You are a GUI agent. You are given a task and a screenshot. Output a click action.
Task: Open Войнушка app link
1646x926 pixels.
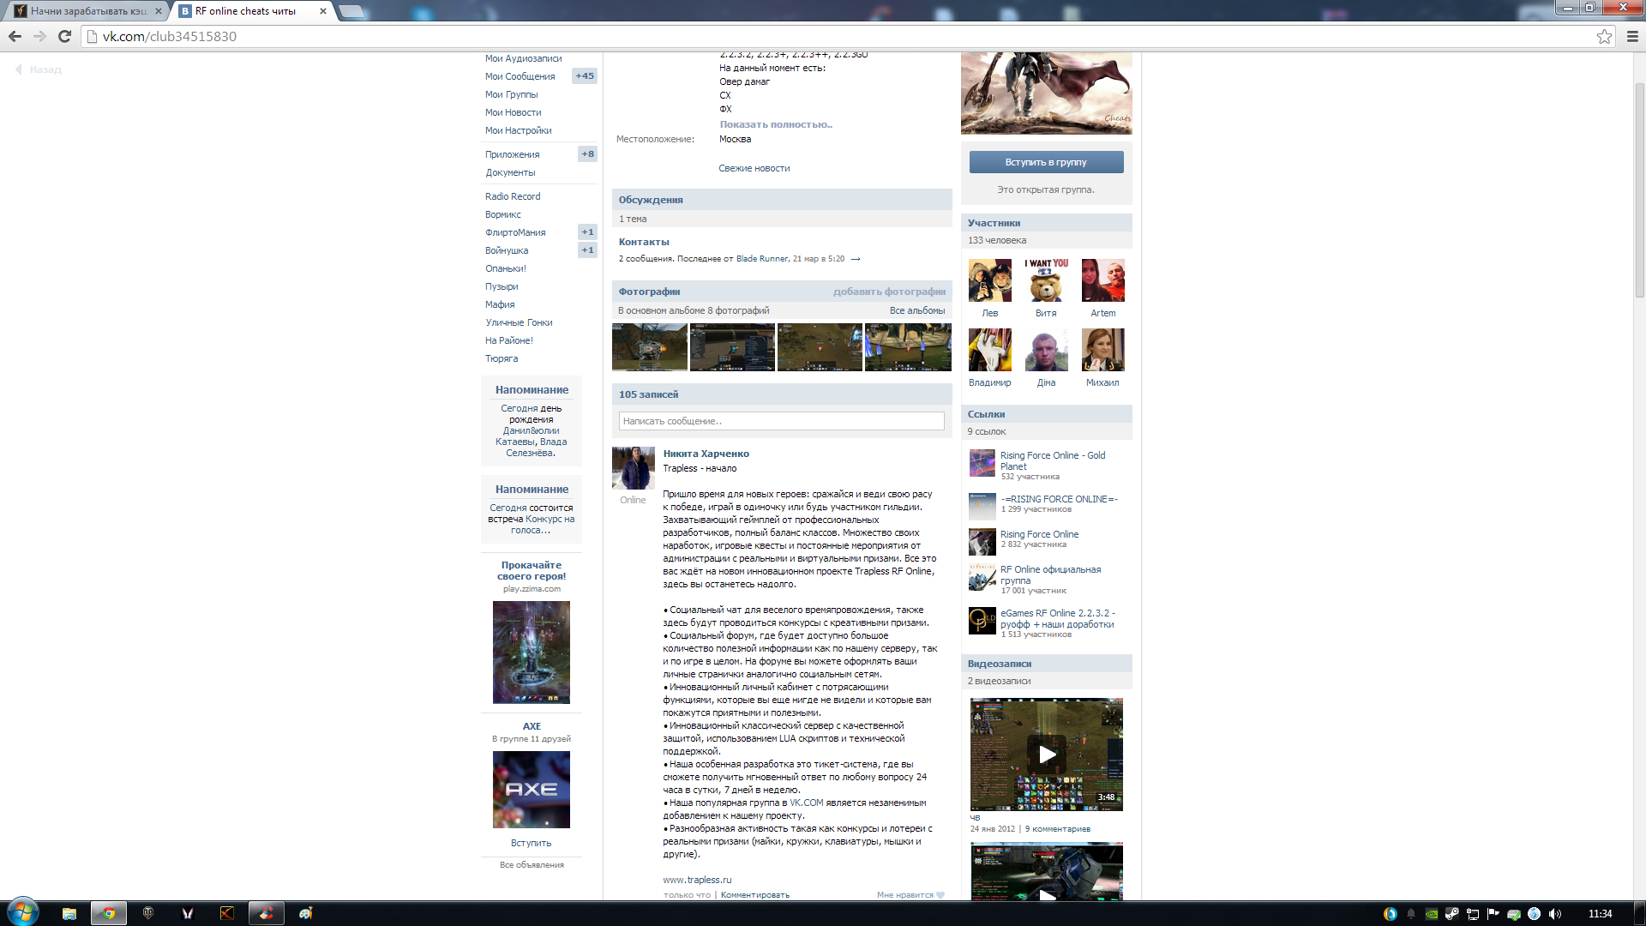pyautogui.click(x=507, y=250)
